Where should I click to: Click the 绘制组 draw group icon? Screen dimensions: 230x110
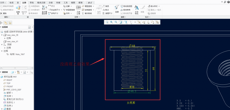click(x=18, y=10)
